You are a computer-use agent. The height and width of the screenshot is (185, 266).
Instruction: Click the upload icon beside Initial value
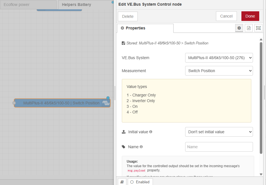(x=124, y=132)
